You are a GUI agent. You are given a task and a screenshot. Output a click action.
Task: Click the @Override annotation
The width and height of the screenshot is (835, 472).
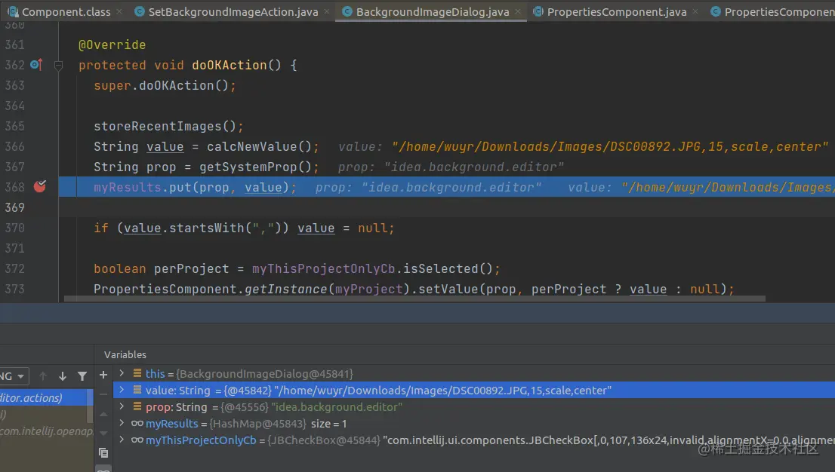tap(112, 44)
